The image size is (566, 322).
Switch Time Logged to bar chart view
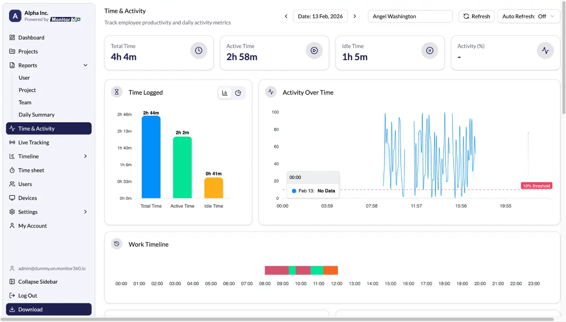point(224,93)
